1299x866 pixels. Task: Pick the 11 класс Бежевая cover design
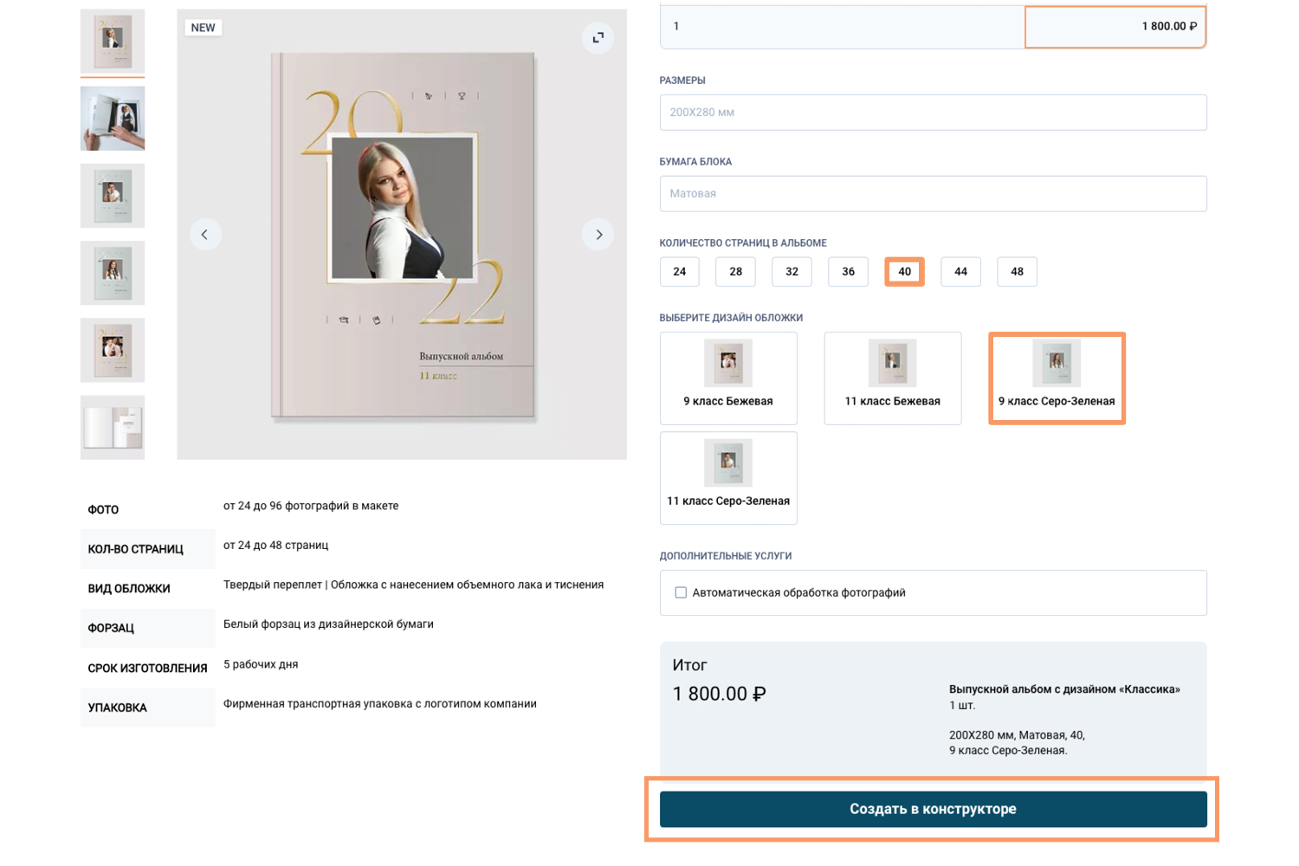[x=893, y=378]
